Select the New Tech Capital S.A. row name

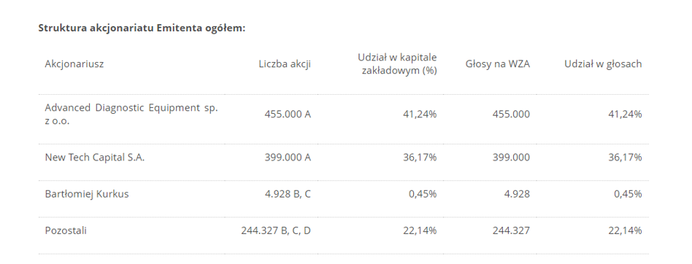(x=94, y=158)
